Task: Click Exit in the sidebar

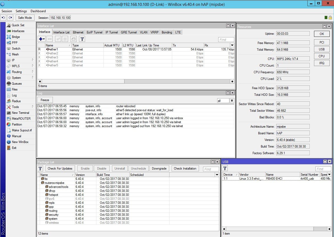Action: pyautogui.click(x=14, y=148)
